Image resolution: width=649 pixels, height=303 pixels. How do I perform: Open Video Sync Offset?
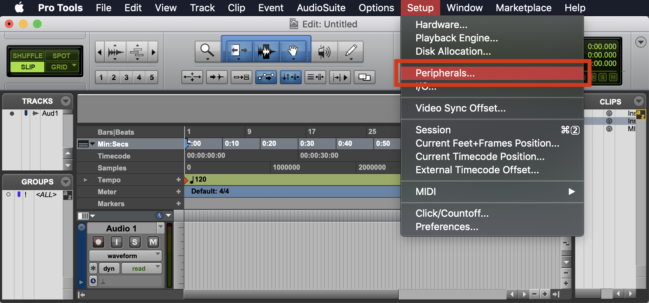point(492,108)
